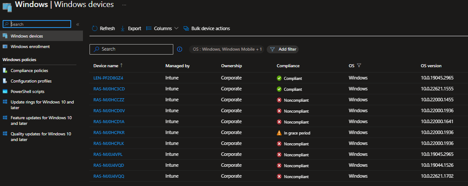Click the Windows devices sidebar icon
The image size is (468, 186).
coord(5,36)
